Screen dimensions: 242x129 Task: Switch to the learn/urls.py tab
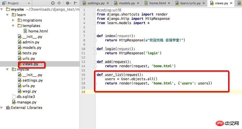[191, 3]
